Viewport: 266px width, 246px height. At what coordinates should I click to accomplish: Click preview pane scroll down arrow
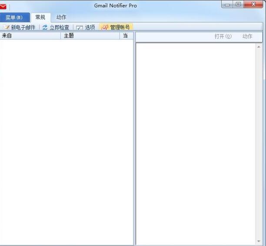259,241
